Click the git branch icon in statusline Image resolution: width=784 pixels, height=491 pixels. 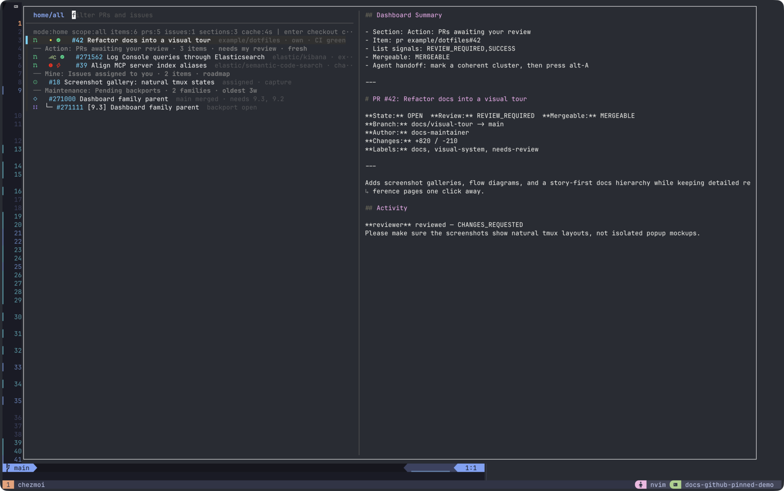coord(8,468)
